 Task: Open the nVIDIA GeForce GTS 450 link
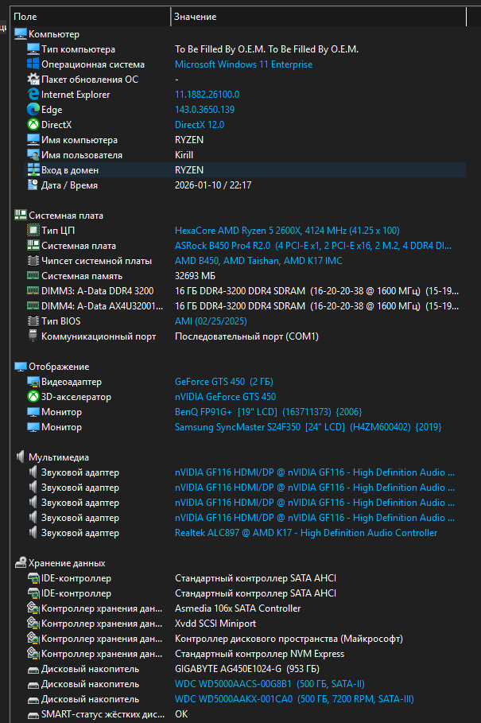coord(225,397)
